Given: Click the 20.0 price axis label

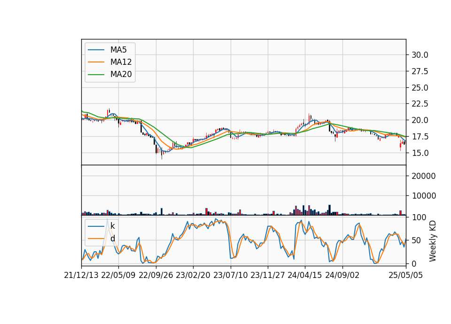Looking at the screenshot, I should tap(420, 120).
